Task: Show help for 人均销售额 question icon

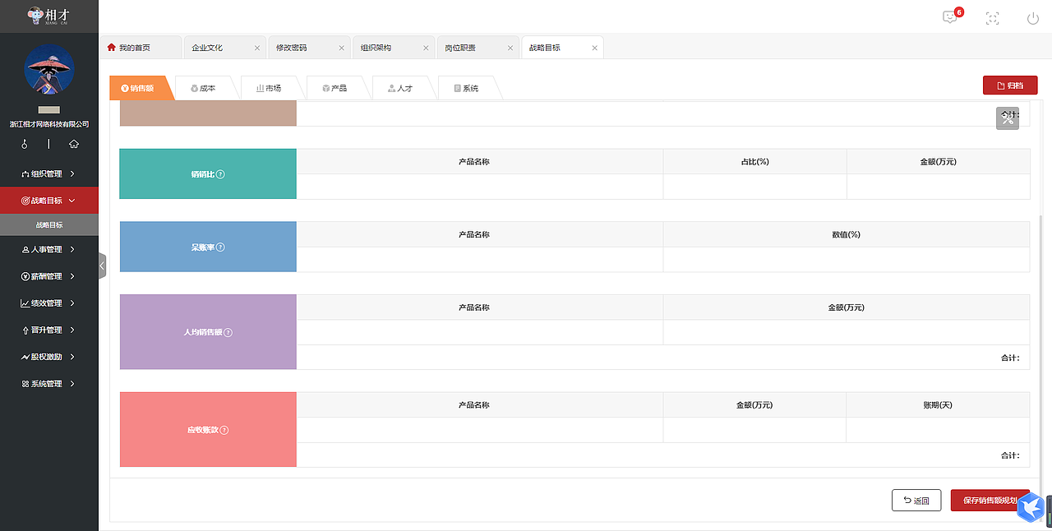Action: coord(228,333)
